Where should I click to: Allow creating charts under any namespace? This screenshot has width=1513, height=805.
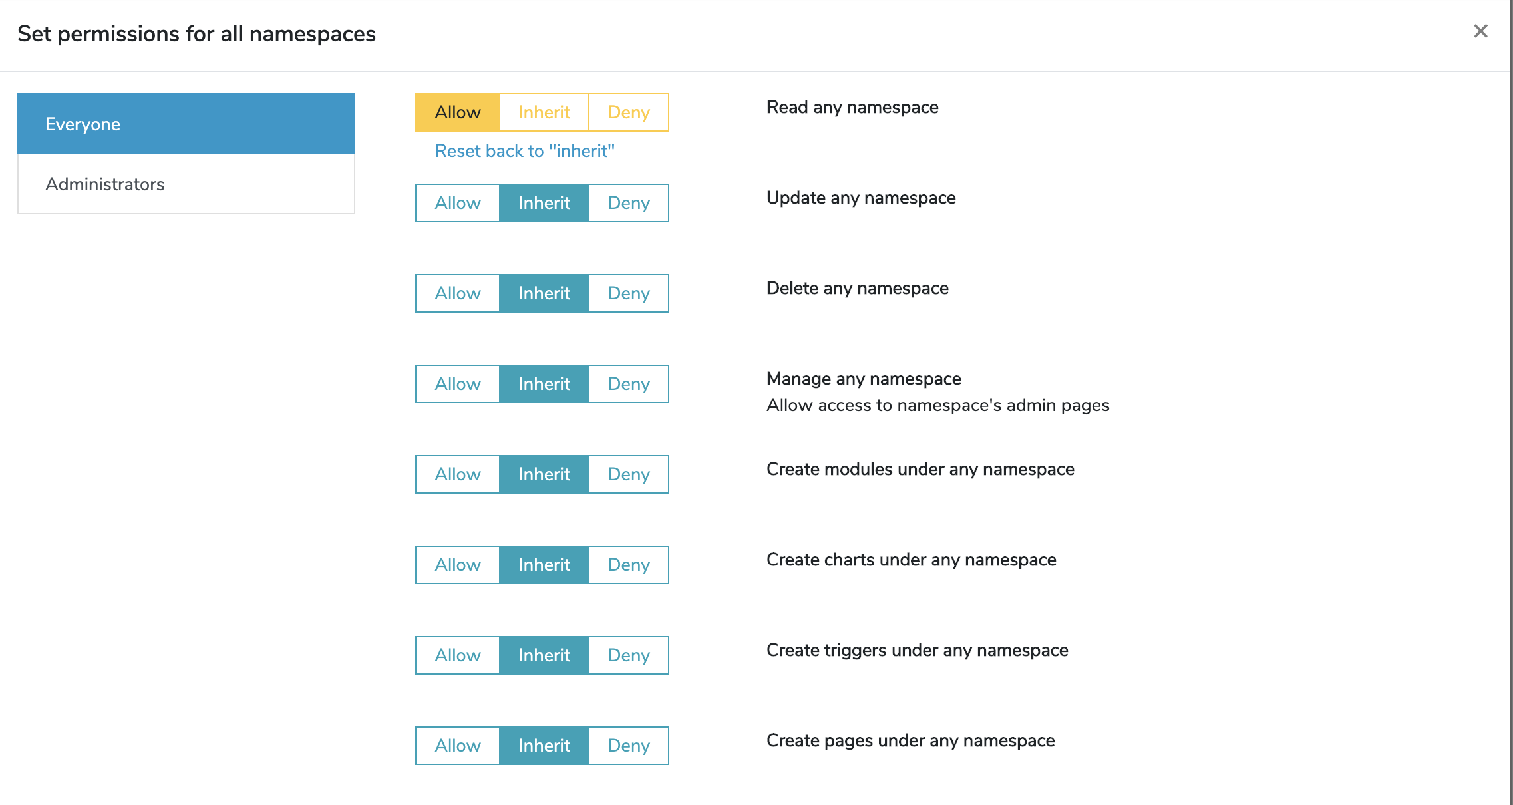[x=457, y=564]
